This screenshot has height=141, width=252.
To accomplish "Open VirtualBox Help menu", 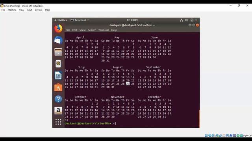I will pyautogui.click(x=47, y=10).
